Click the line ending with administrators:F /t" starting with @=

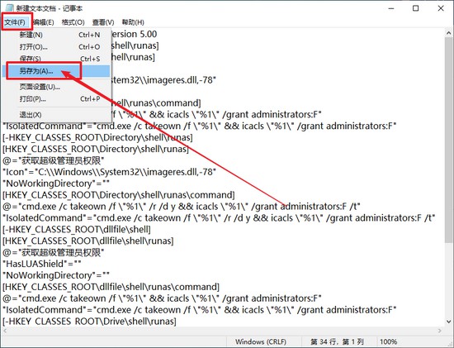pos(182,207)
